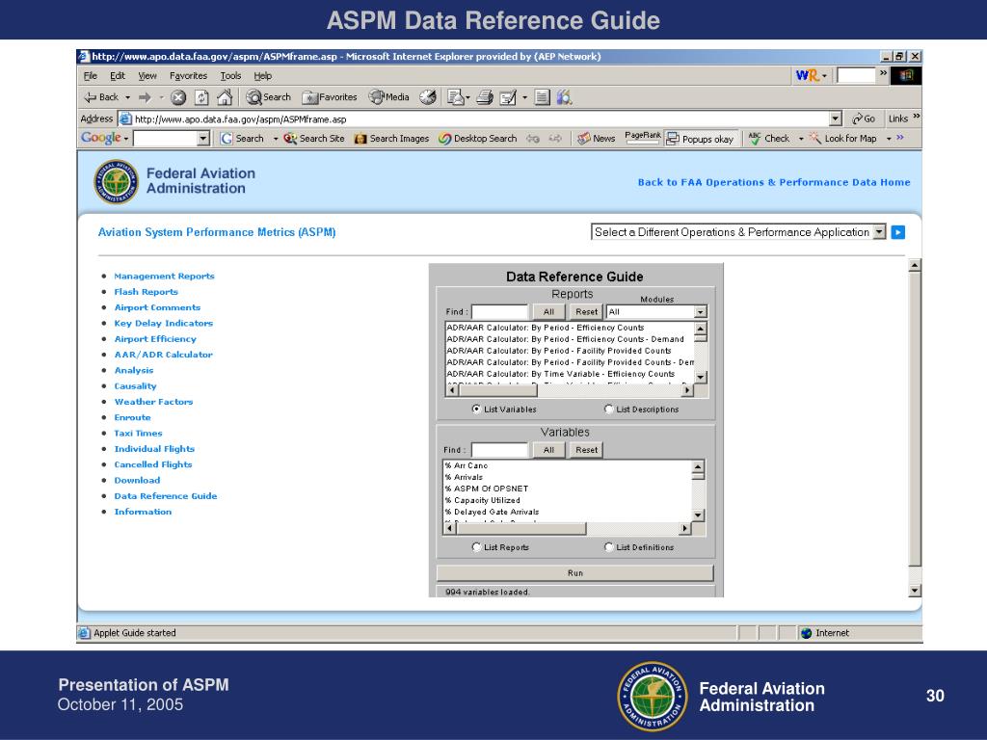Go to the browser Home icon

(x=225, y=97)
